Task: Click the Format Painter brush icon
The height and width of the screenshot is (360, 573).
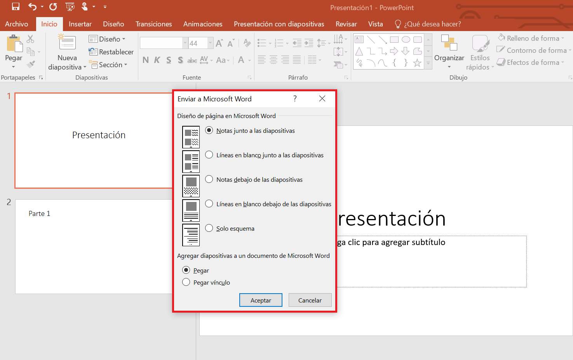Action: (31, 64)
